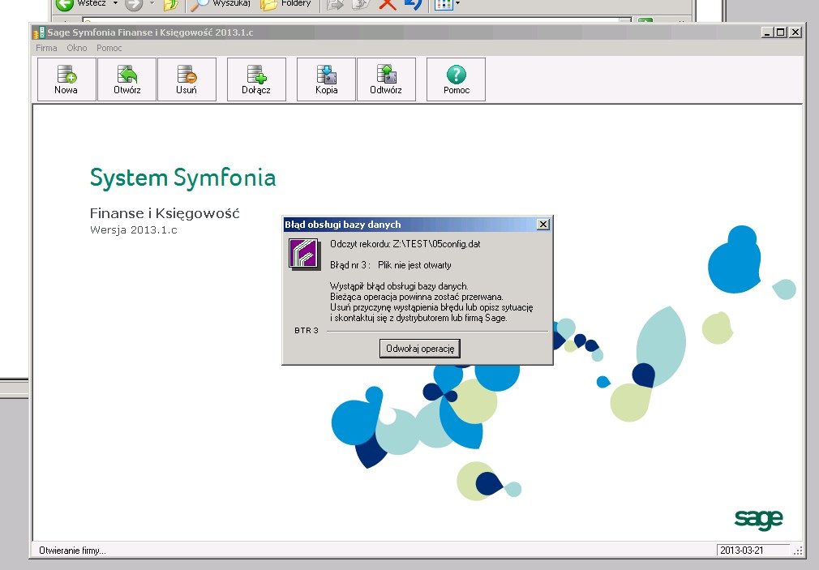Image resolution: width=819 pixels, height=570 pixels.
Task: Click the Usuń (delete) toolbar button
Action: coord(187,79)
